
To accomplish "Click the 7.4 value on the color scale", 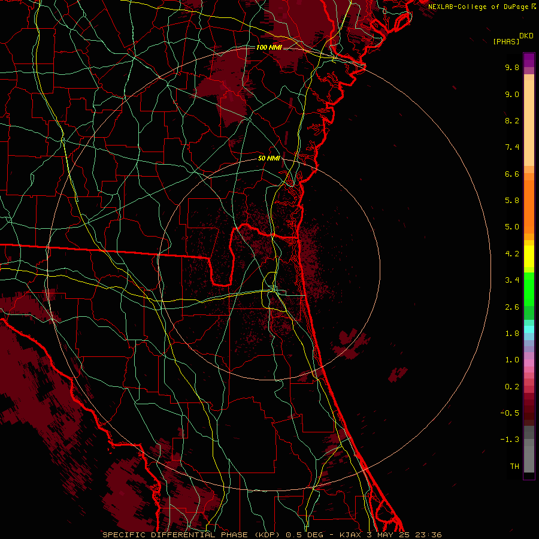I will (x=512, y=147).
